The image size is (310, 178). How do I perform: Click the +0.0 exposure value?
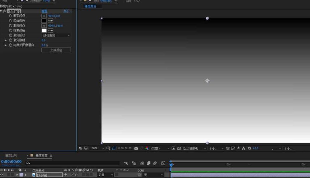pos(255,148)
